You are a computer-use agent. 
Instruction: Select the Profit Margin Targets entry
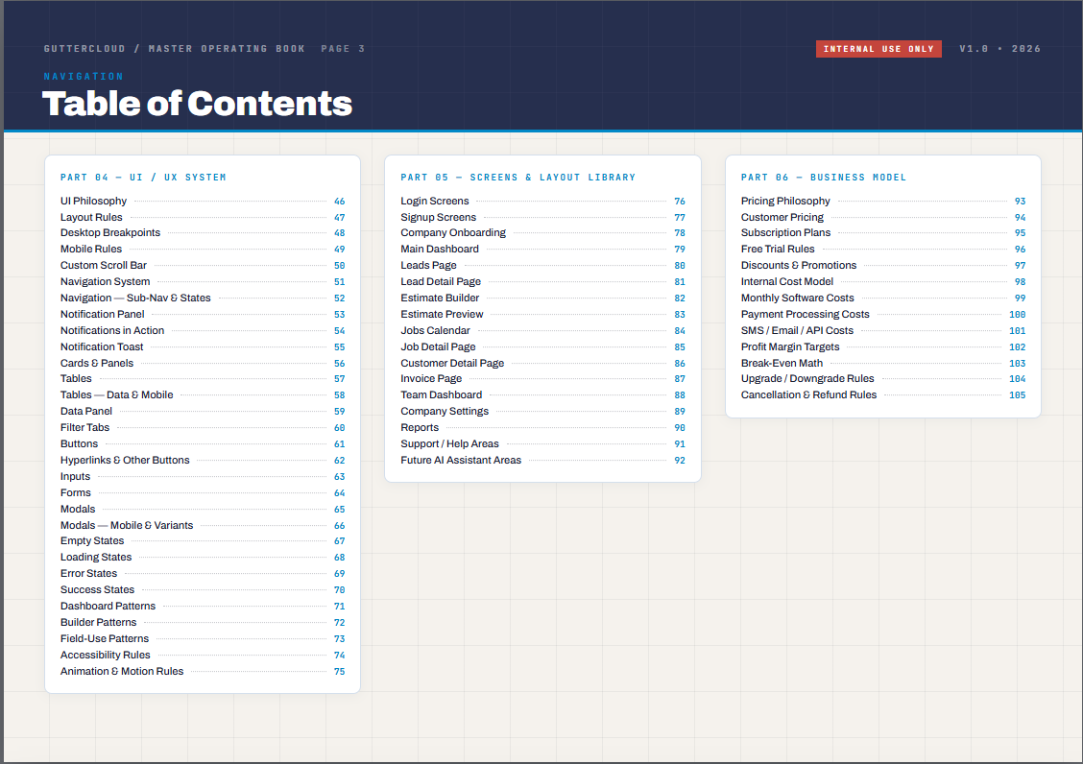coord(883,346)
